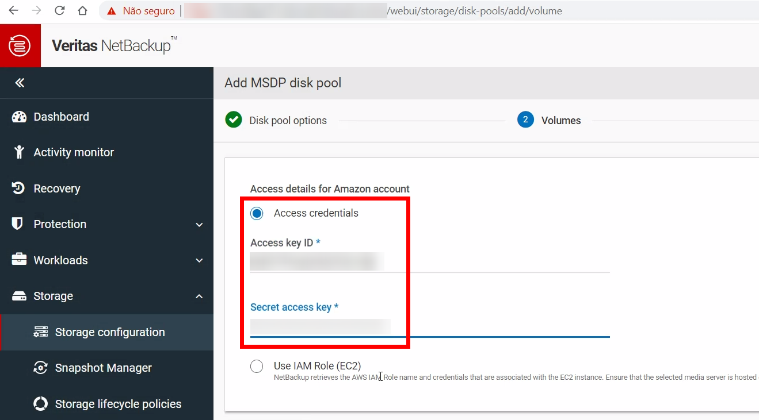759x420 pixels.
Task: Select the Use IAM Role (EC2) option
Action: point(257,367)
